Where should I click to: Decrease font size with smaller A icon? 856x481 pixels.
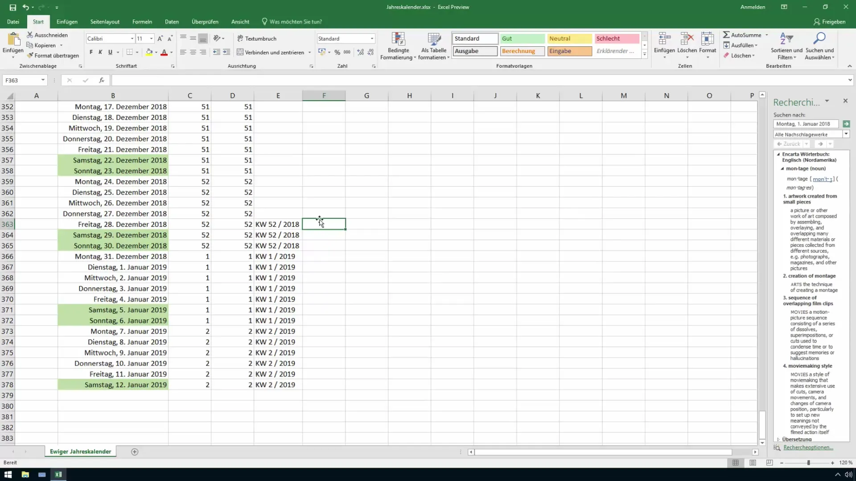coord(170,39)
